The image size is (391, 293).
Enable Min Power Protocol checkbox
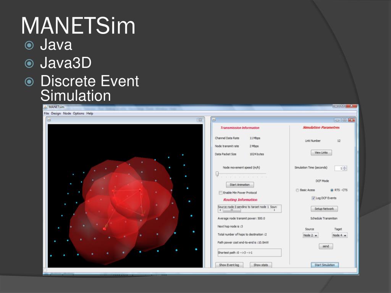click(x=220, y=193)
